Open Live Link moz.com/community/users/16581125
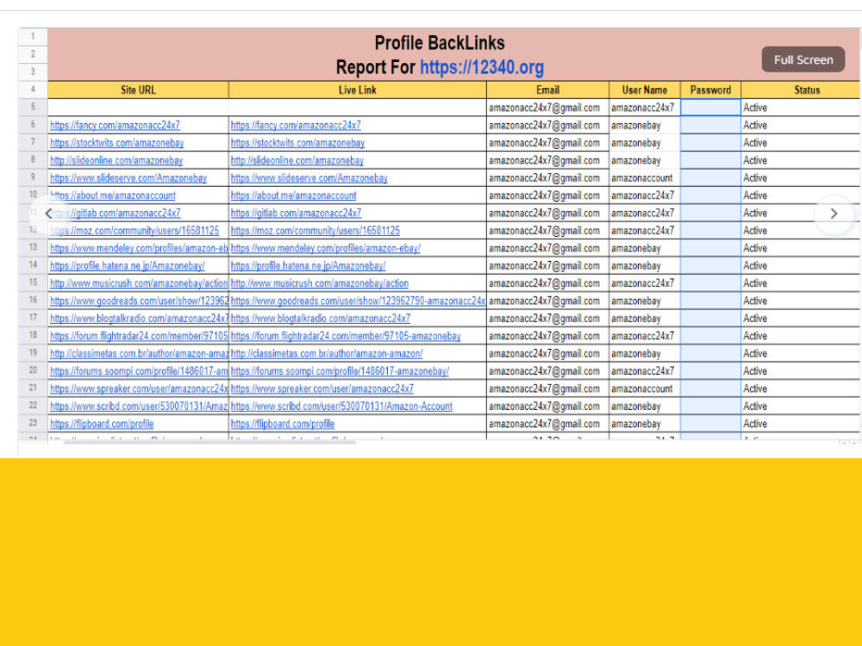Viewport: 862px width, 646px height. point(315,231)
